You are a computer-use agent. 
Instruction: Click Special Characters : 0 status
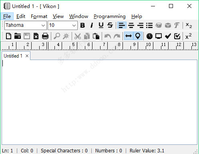point(64,151)
